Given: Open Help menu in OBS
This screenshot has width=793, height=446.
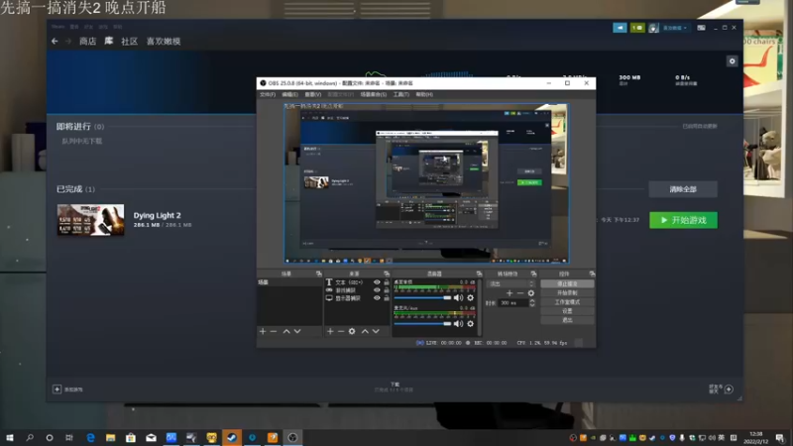Looking at the screenshot, I should (x=424, y=94).
